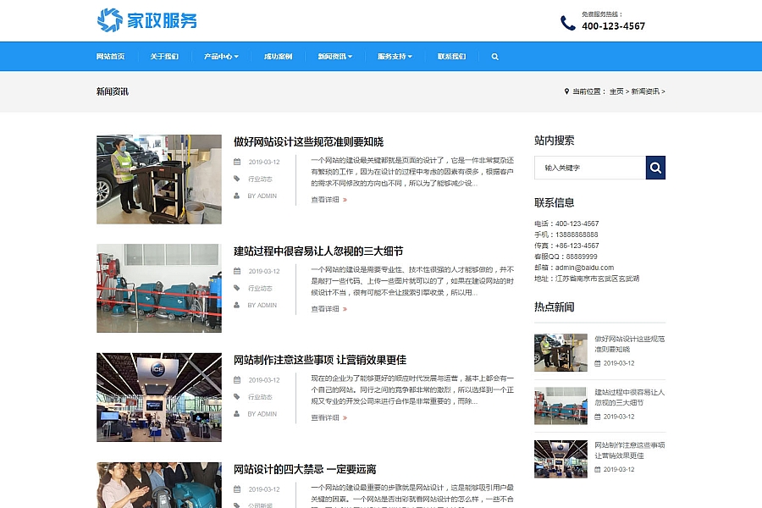
Task: Click tag icon of 建站过程中 article
Action: click(237, 288)
